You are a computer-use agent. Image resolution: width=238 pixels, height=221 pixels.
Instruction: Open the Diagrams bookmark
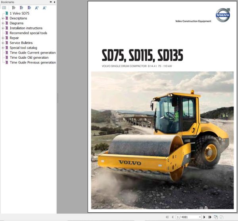point(17,23)
